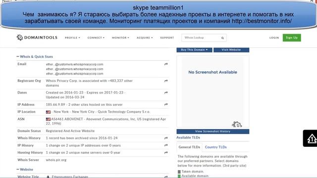This screenshot has height=178, width=317.
Task: Click the View Screenshot History button
Action: 212,132
